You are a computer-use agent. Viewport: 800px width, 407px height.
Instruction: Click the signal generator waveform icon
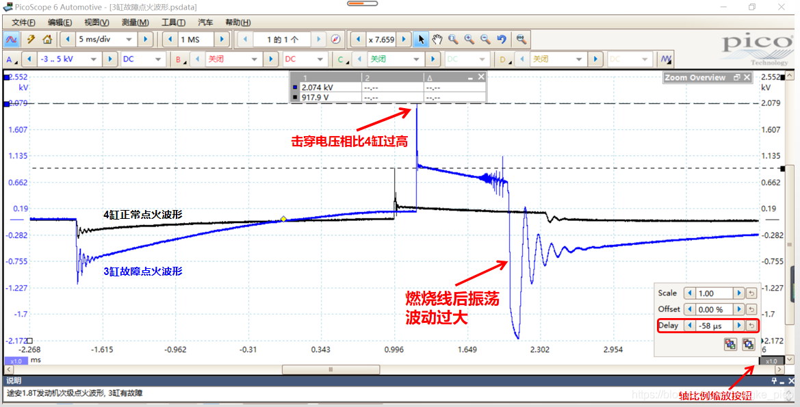(665, 59)
